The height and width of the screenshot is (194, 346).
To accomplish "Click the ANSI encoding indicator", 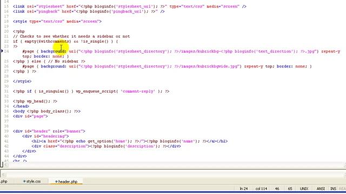I will tap(321, 189).
